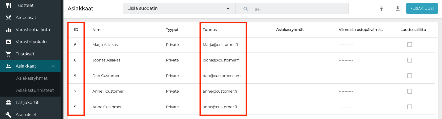Click the download arrow icon in header

(398, 8)
